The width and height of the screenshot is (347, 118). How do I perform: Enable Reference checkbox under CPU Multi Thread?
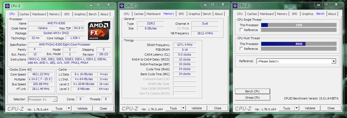241,49
